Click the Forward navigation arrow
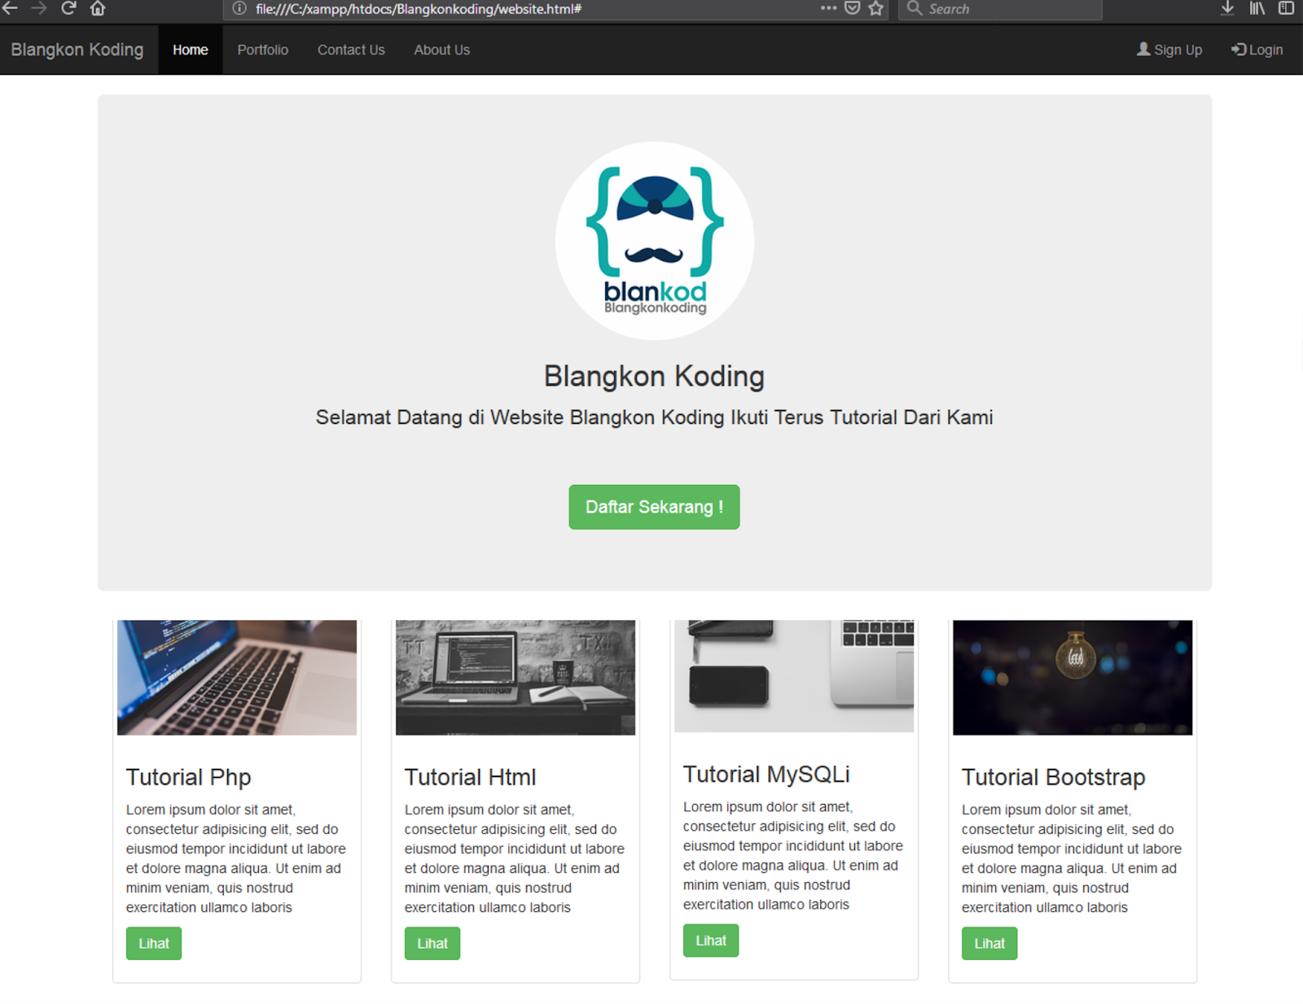 click(39, 10)
